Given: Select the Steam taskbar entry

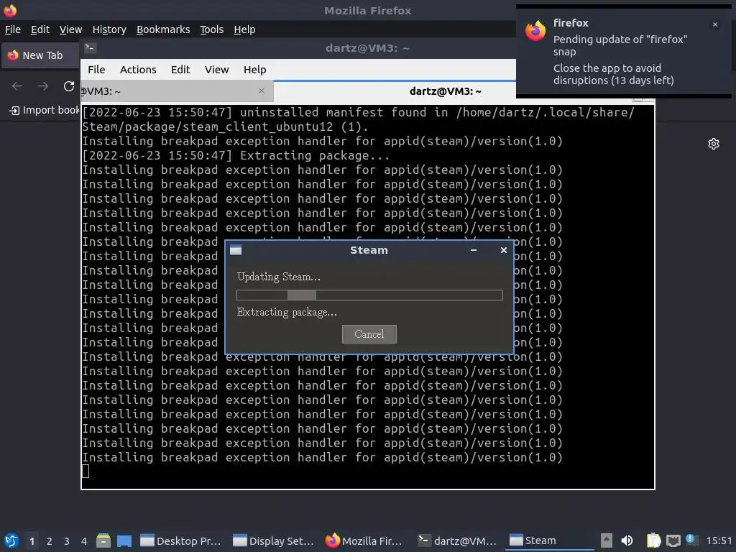Looking at the screenshot, I should [x=549, y=540].
